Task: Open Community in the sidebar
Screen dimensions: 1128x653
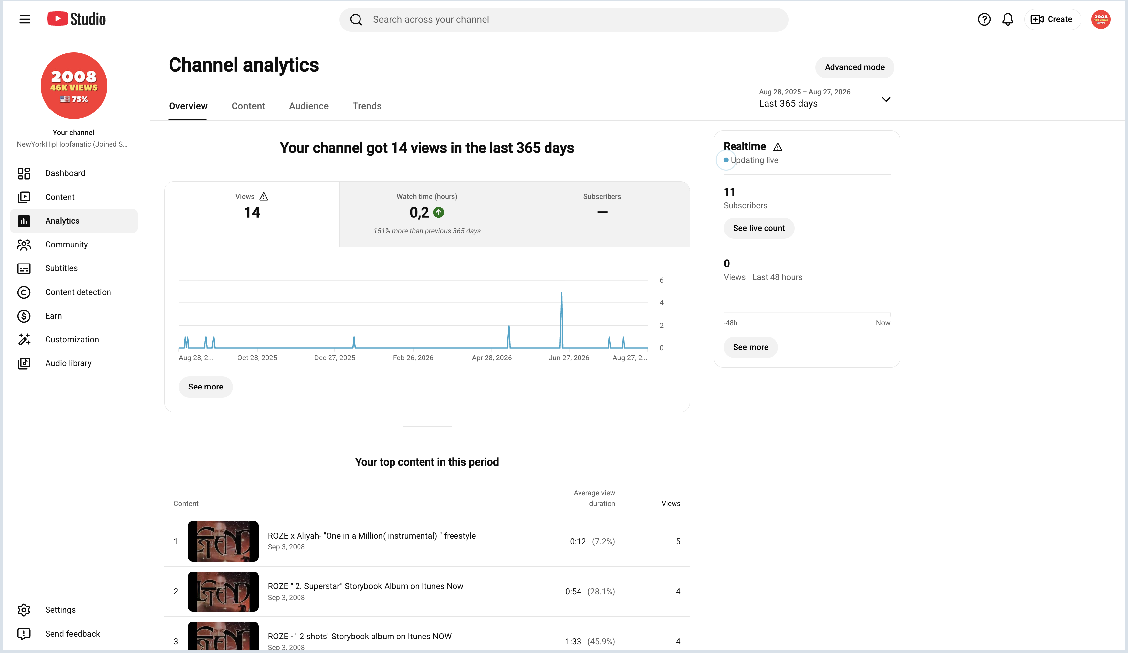Action: tap(74, 244)
